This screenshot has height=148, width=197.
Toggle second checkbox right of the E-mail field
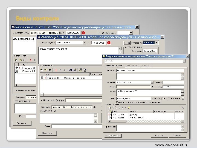pos(169,99)
